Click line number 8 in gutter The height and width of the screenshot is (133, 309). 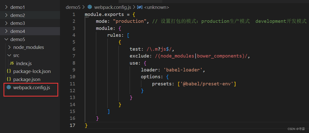tap(74, 63)
